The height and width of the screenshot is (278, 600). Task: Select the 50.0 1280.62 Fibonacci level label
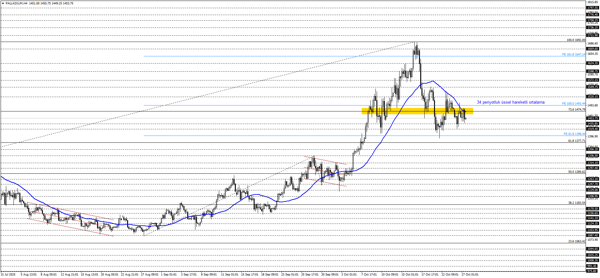pos(577,172)
